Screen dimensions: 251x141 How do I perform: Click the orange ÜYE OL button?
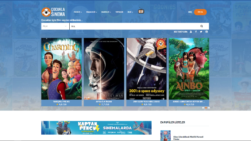point(200,12)
